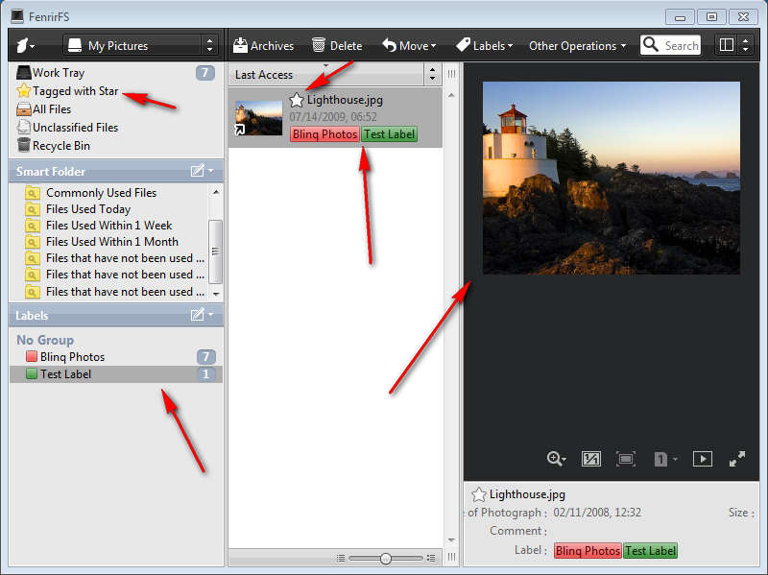Click the actual size 1:1 icon
Screen dimensions: 768x575
(x=590, y=459)
